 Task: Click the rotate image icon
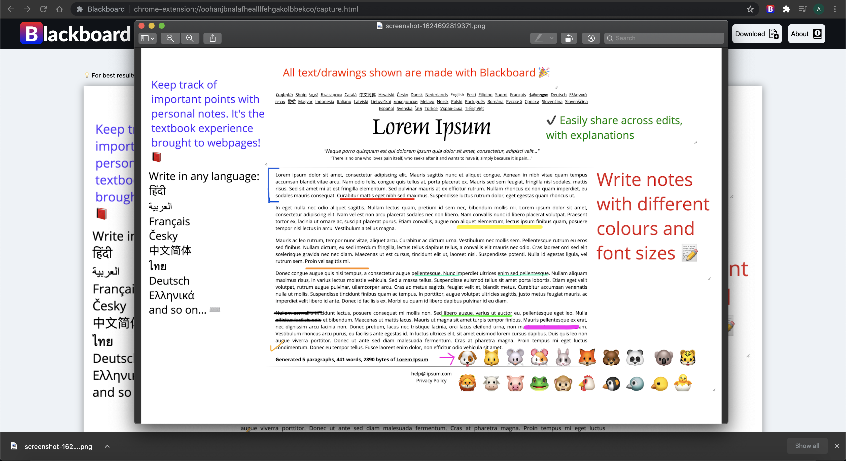click(x=569, y=38)
